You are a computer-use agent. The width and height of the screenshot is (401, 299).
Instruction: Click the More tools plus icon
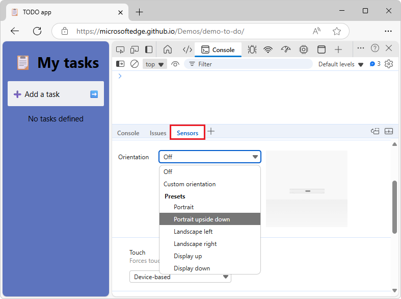338,49
